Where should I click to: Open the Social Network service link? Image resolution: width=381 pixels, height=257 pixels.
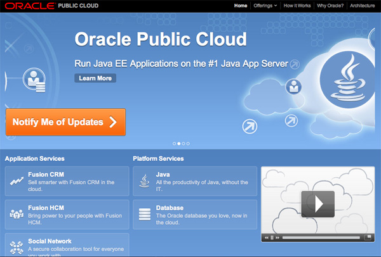click(67, 244)
